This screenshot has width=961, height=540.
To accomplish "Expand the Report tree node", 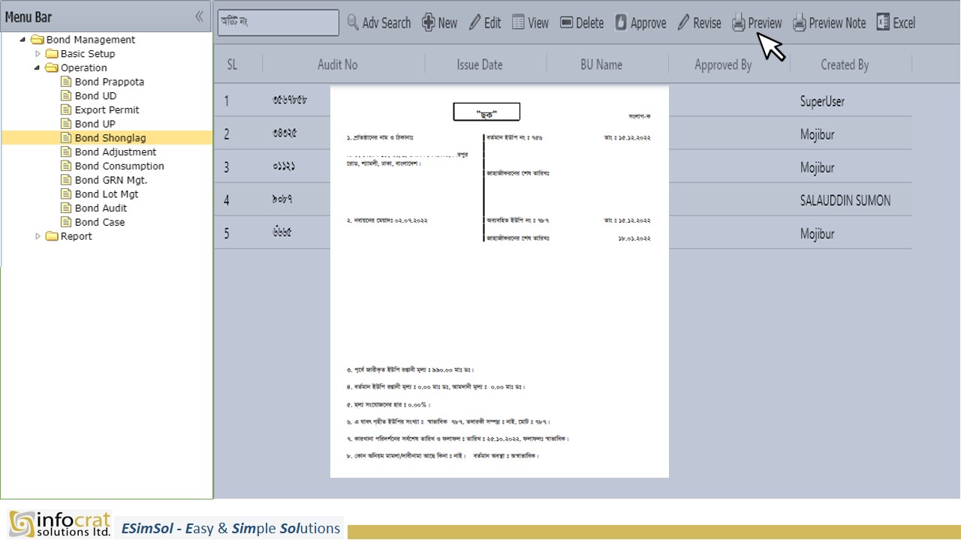I will (38, 236).
